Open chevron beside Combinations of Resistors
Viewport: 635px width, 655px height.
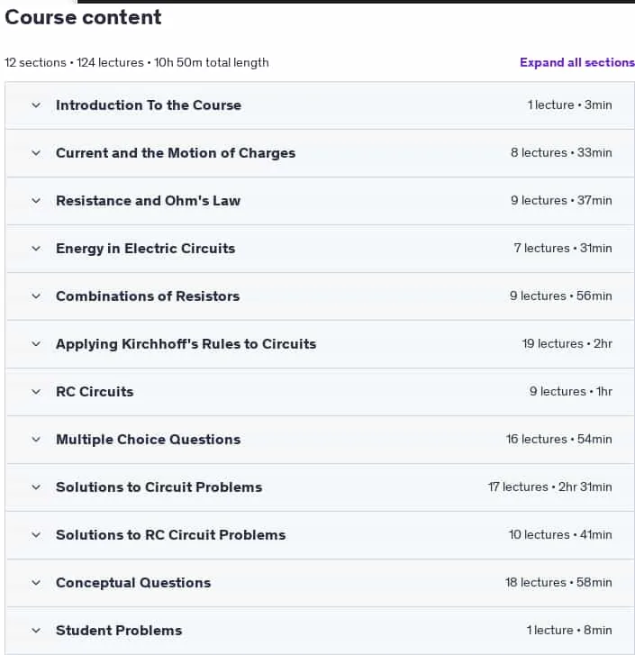[36, 296]
